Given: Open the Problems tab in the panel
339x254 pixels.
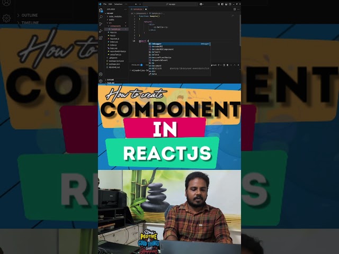Looking at the screenshot, I should 136,65.
